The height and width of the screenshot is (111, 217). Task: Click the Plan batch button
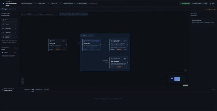[x=93, y=3]
